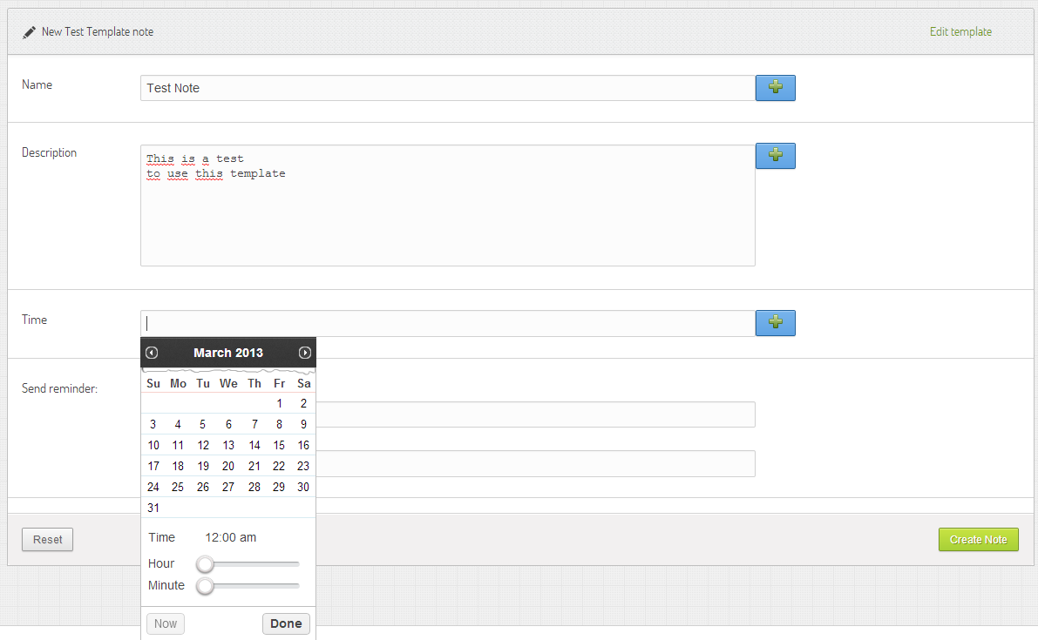
Task: Select day 8 in the calendar
Action: click(x=280, y=424)
